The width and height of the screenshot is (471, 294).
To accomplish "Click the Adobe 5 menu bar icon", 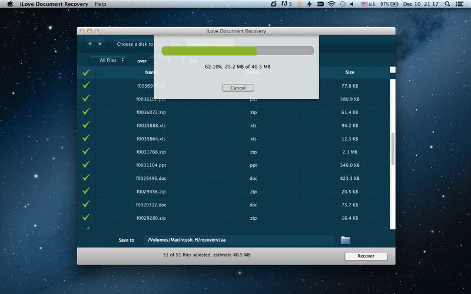I will coord(287,4).
